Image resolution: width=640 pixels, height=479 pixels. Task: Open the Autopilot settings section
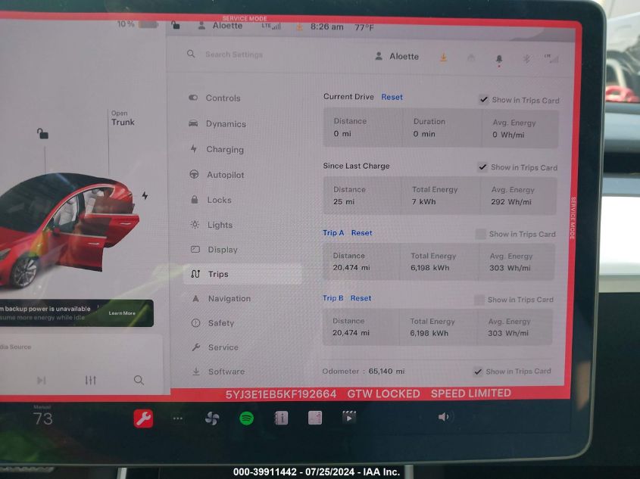(x=225, y=175)
